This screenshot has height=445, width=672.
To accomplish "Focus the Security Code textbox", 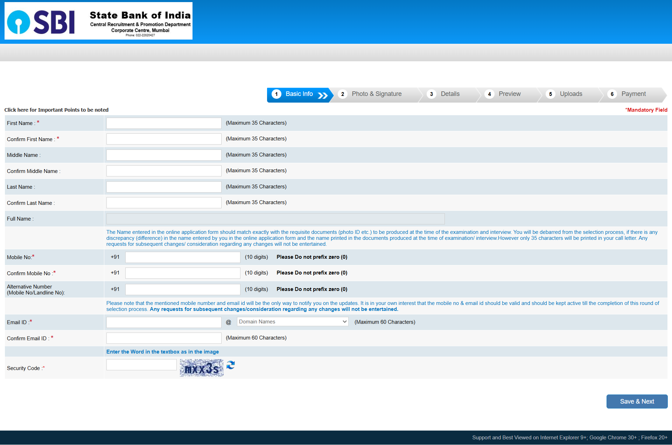I will (x=141, y=365).
